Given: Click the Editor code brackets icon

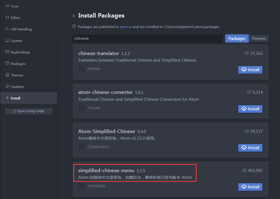Looking at the screenshot, I should (x=7, y=17).
